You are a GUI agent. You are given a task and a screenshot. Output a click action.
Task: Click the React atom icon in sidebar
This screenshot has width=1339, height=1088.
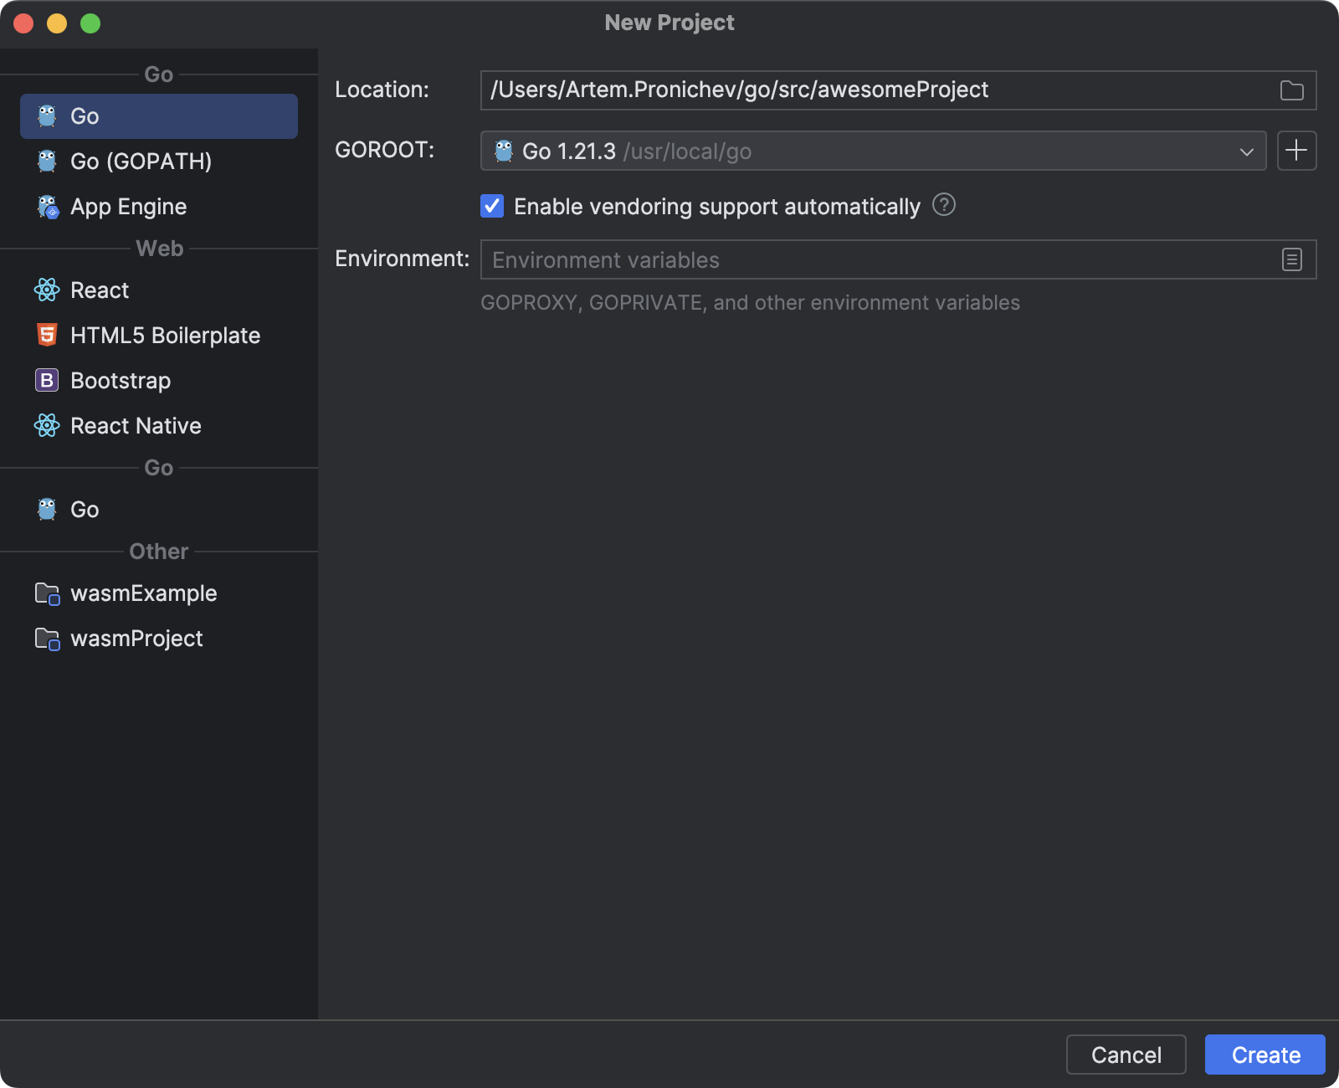[48, 290]
